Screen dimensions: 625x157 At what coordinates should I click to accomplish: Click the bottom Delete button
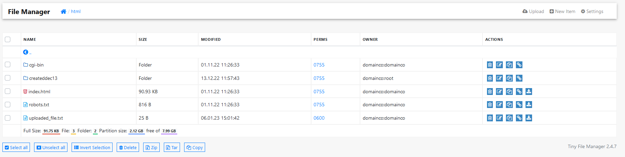(x=128, y=147)
